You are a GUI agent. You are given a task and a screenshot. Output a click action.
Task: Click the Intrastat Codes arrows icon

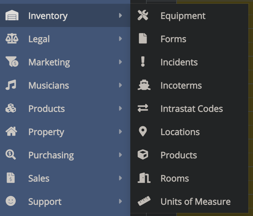click(x=143, y=109)
